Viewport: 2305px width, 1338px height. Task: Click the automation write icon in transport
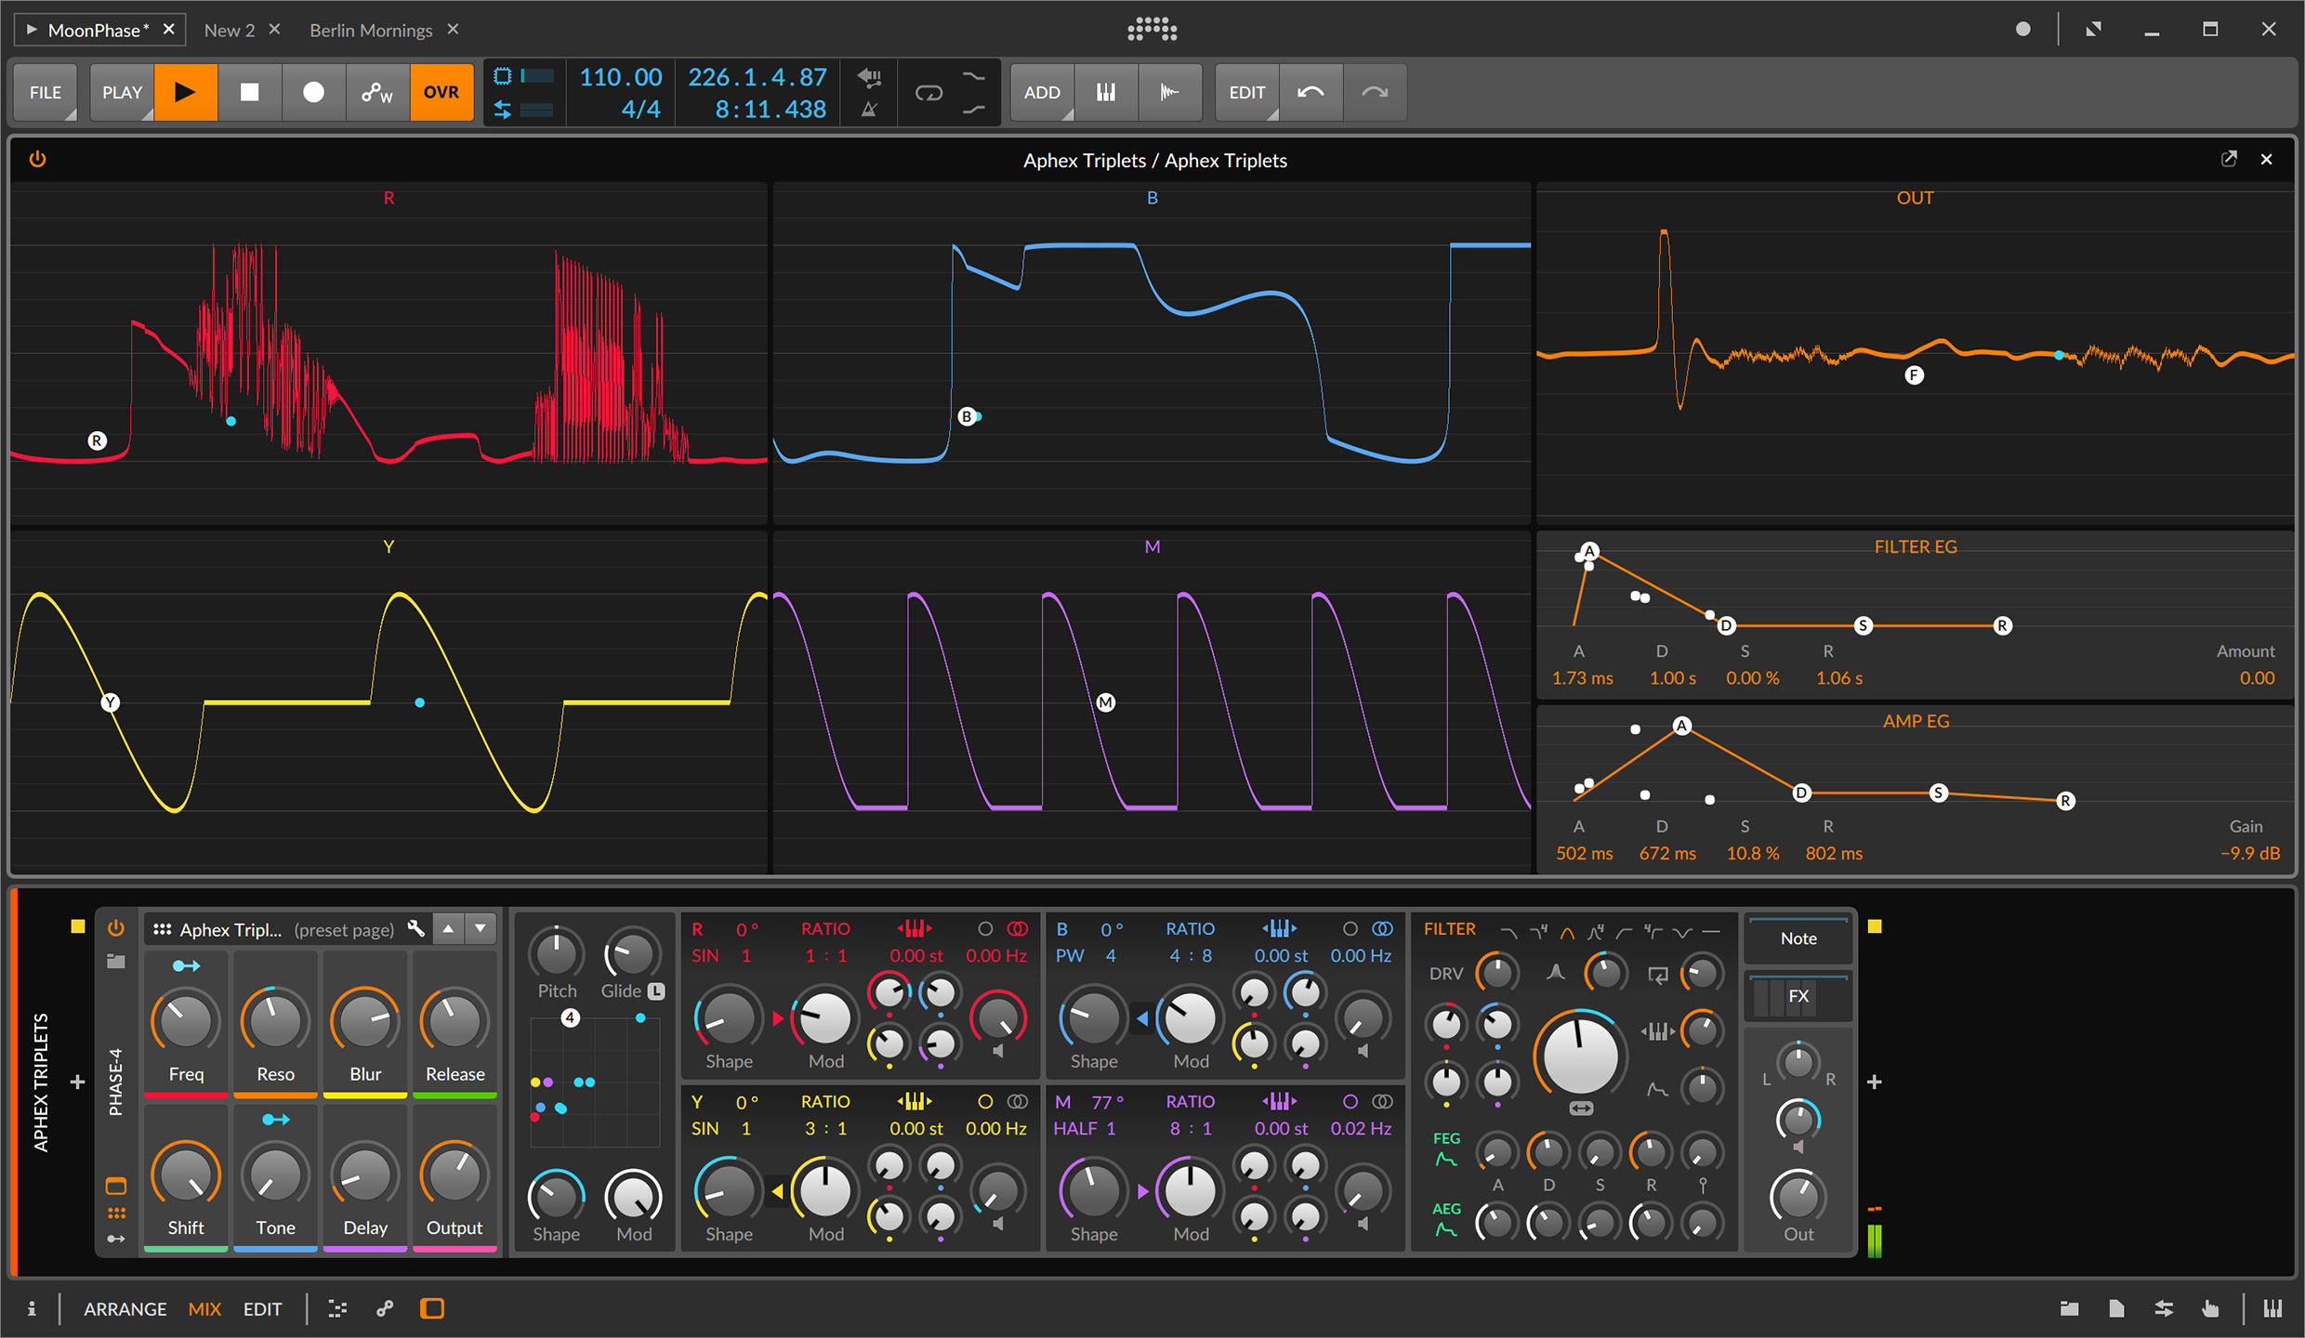[377, 93]
